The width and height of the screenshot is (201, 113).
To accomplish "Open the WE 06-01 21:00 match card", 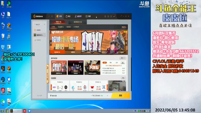I will coord(98,86).
